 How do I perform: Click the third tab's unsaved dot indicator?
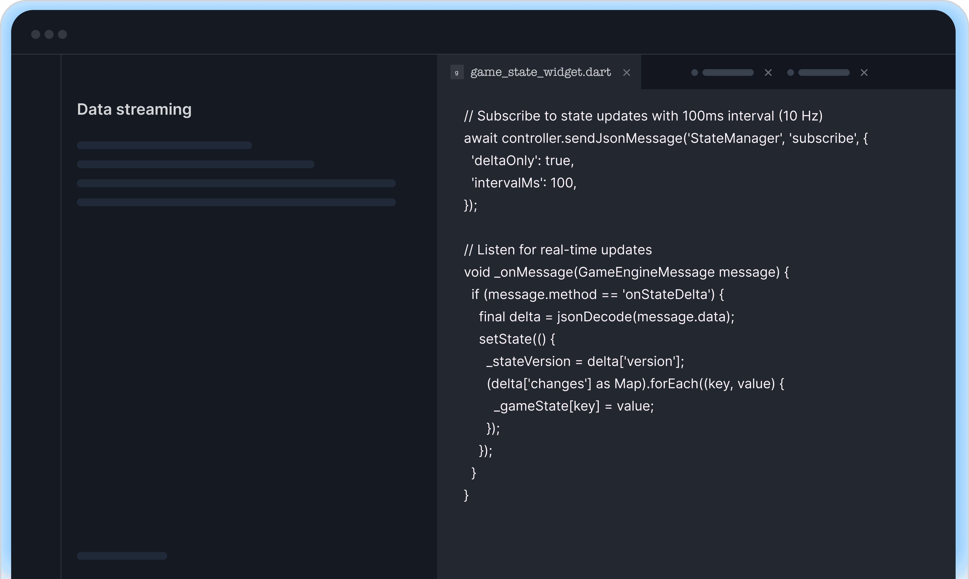(x=790, y=73)
